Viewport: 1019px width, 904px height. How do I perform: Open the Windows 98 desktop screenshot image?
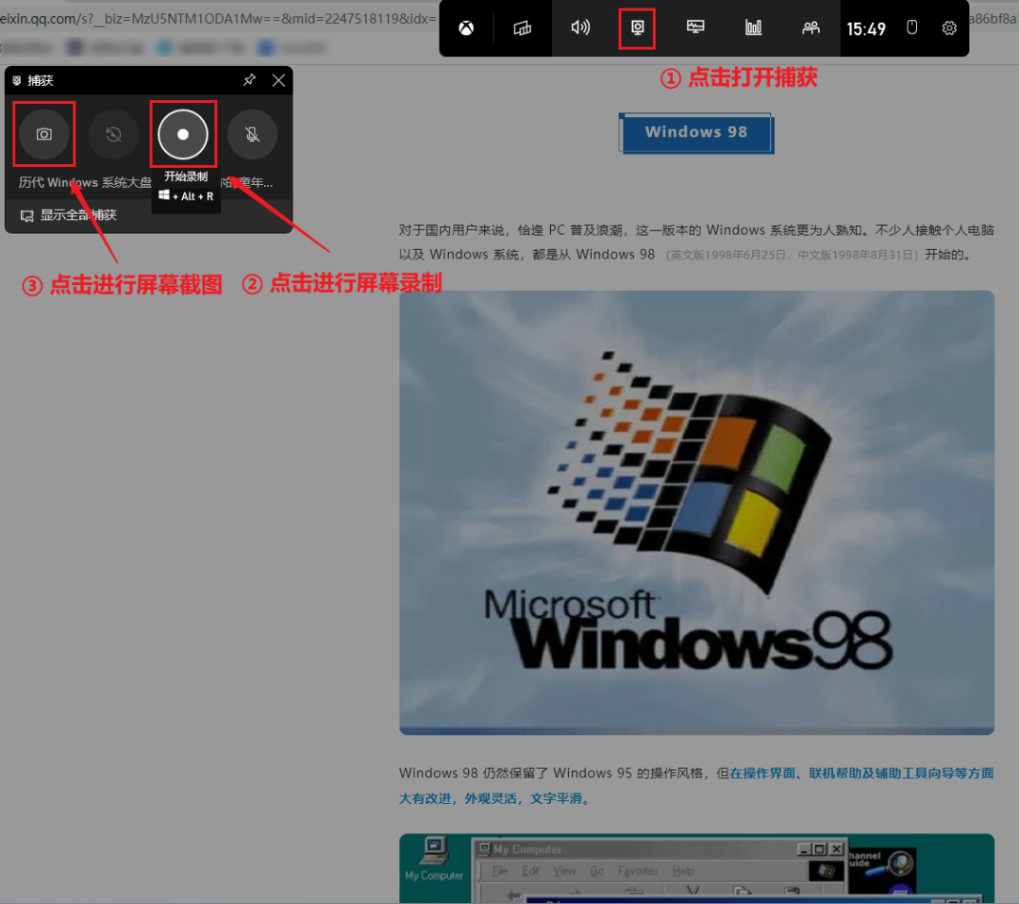point(696,868)
